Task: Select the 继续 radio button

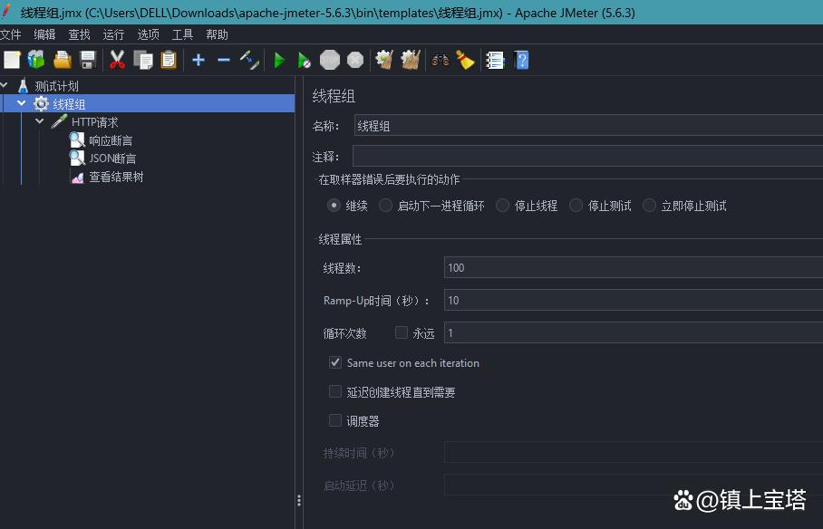Action: [x=334, y=206]
